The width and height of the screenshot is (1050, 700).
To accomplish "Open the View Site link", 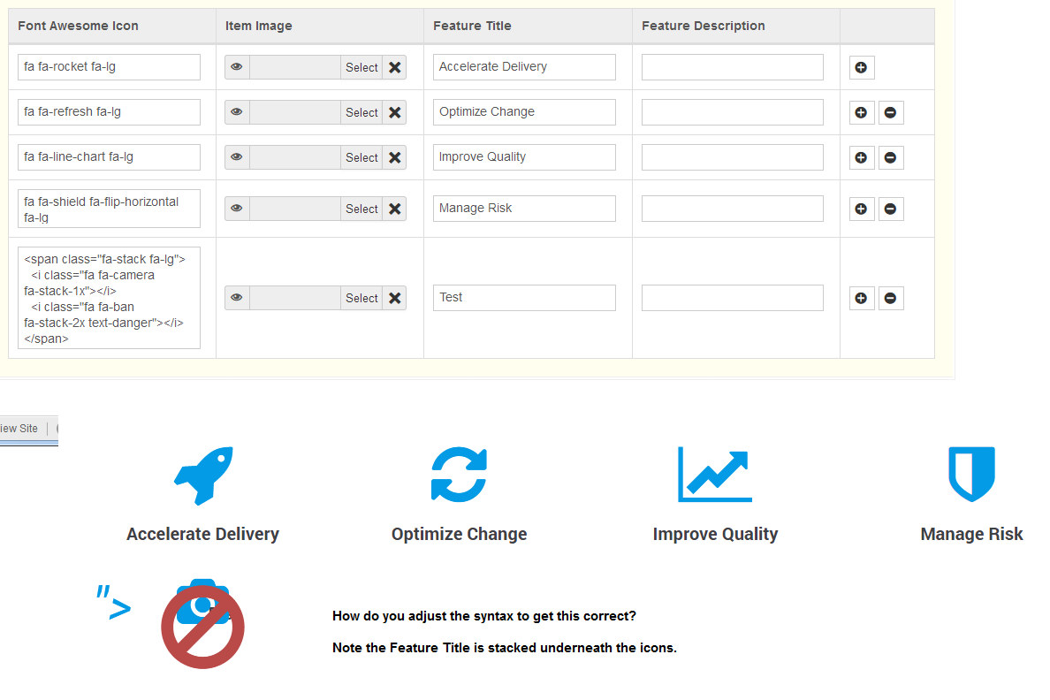I will pyautogui.click(x=19, y=429).
